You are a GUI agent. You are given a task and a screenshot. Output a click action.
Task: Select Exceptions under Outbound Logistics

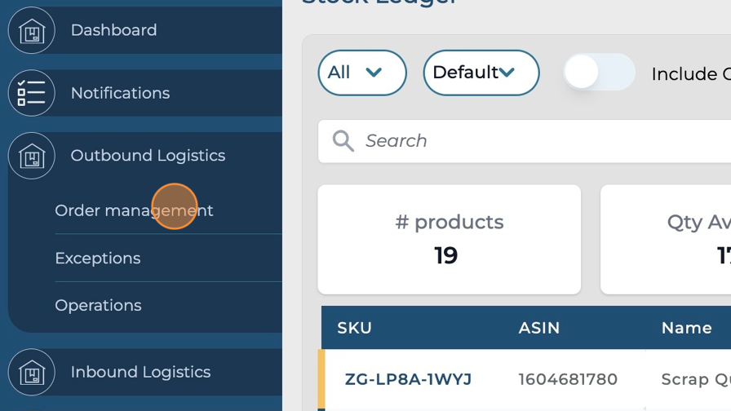[98, 259]
